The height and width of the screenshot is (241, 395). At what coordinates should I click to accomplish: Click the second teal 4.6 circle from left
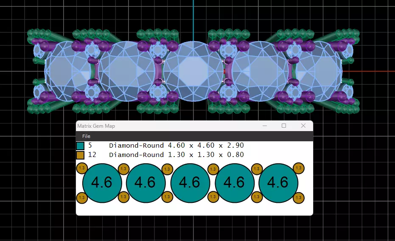[146, 183]
